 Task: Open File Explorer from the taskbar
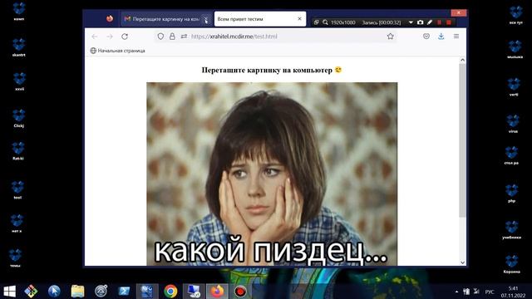click(77, 292)
